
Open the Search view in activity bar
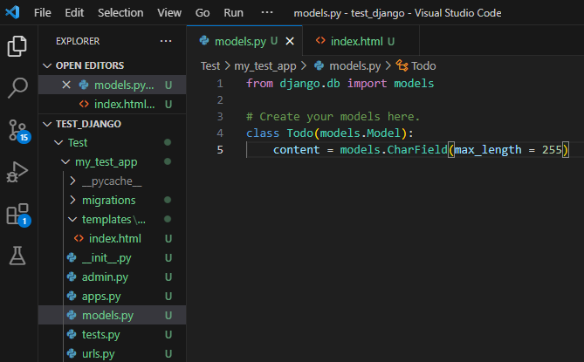[17, 88]
